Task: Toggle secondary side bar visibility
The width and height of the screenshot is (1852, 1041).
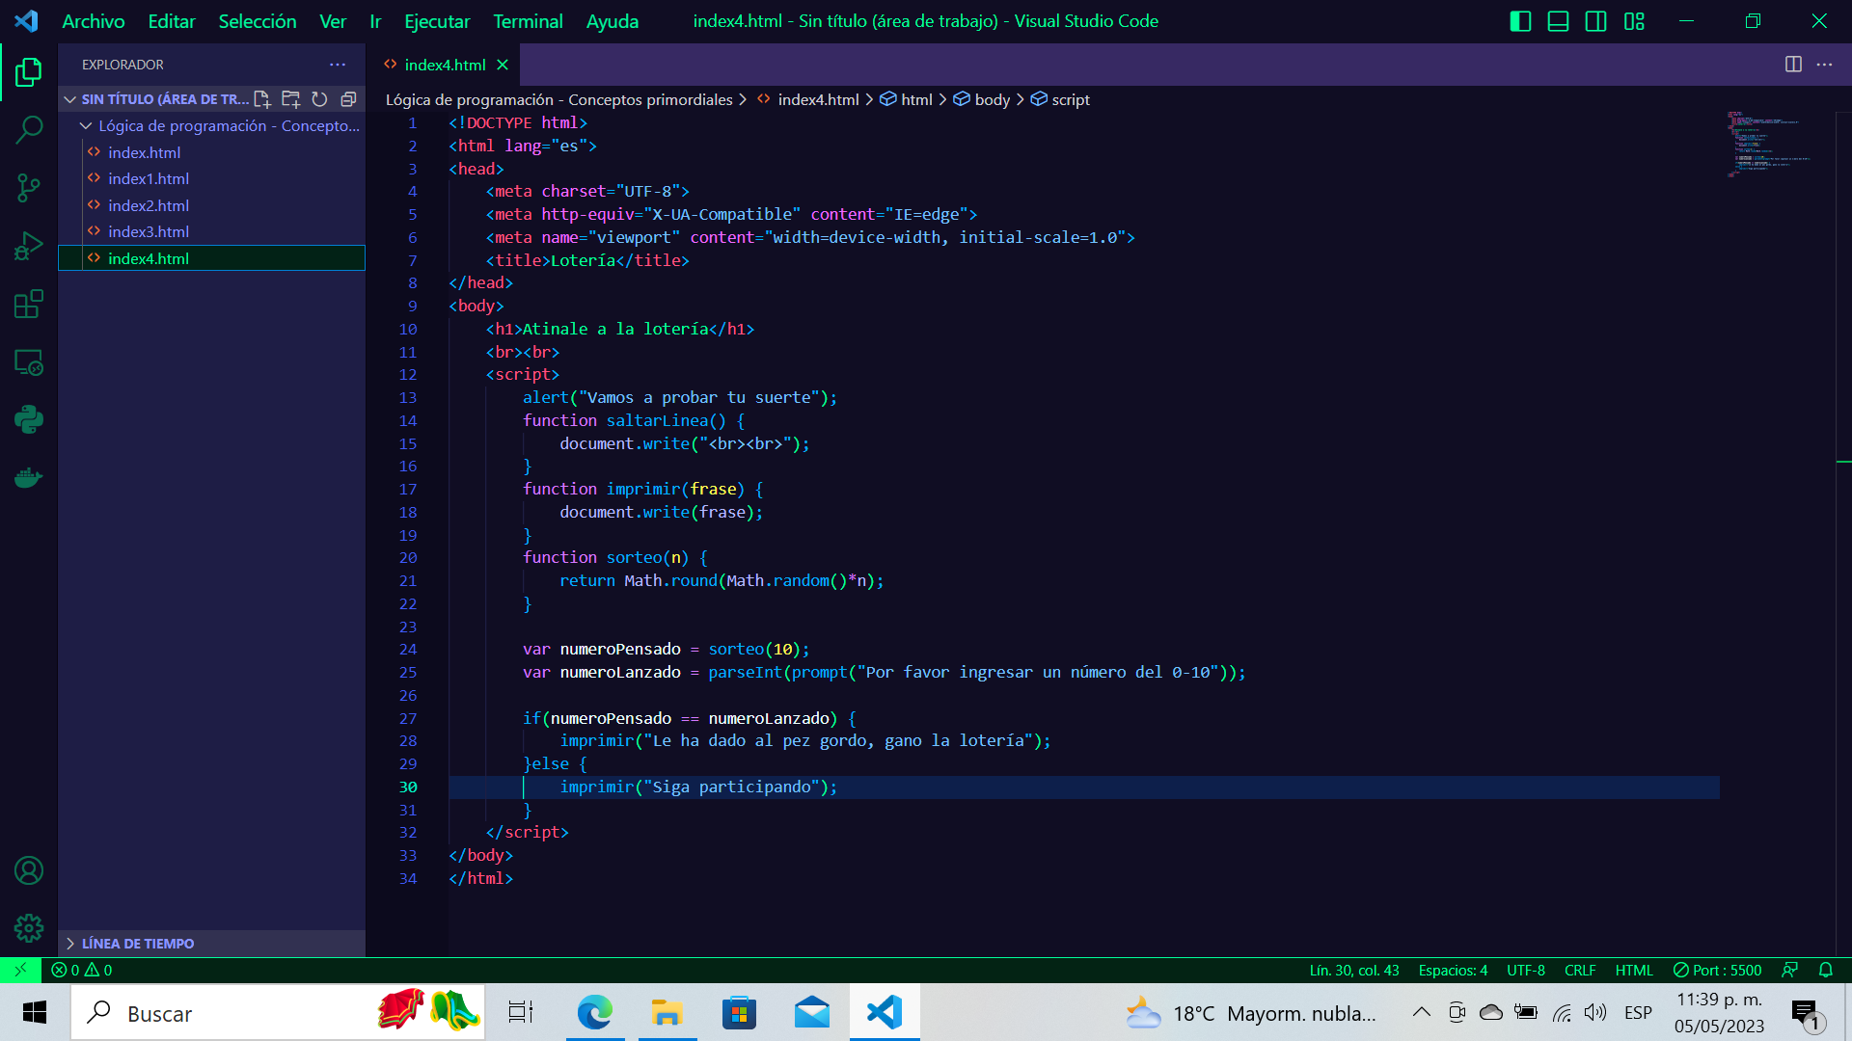Action: tap(1595, 21)
